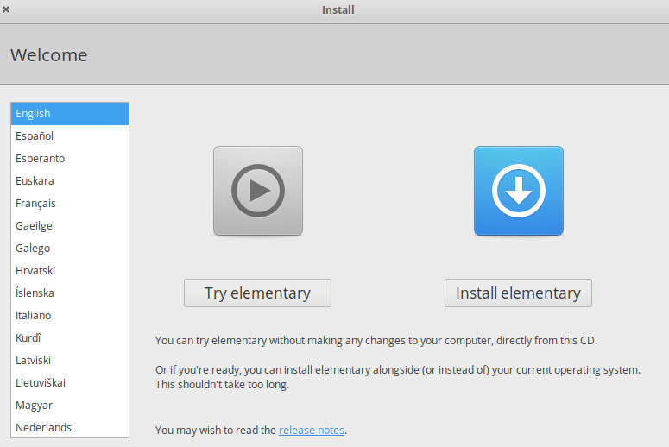Click the gray play icon for trying elementary
Viewport: 669px width, 447px height.
pyautogui.click(x=258, y=191)
